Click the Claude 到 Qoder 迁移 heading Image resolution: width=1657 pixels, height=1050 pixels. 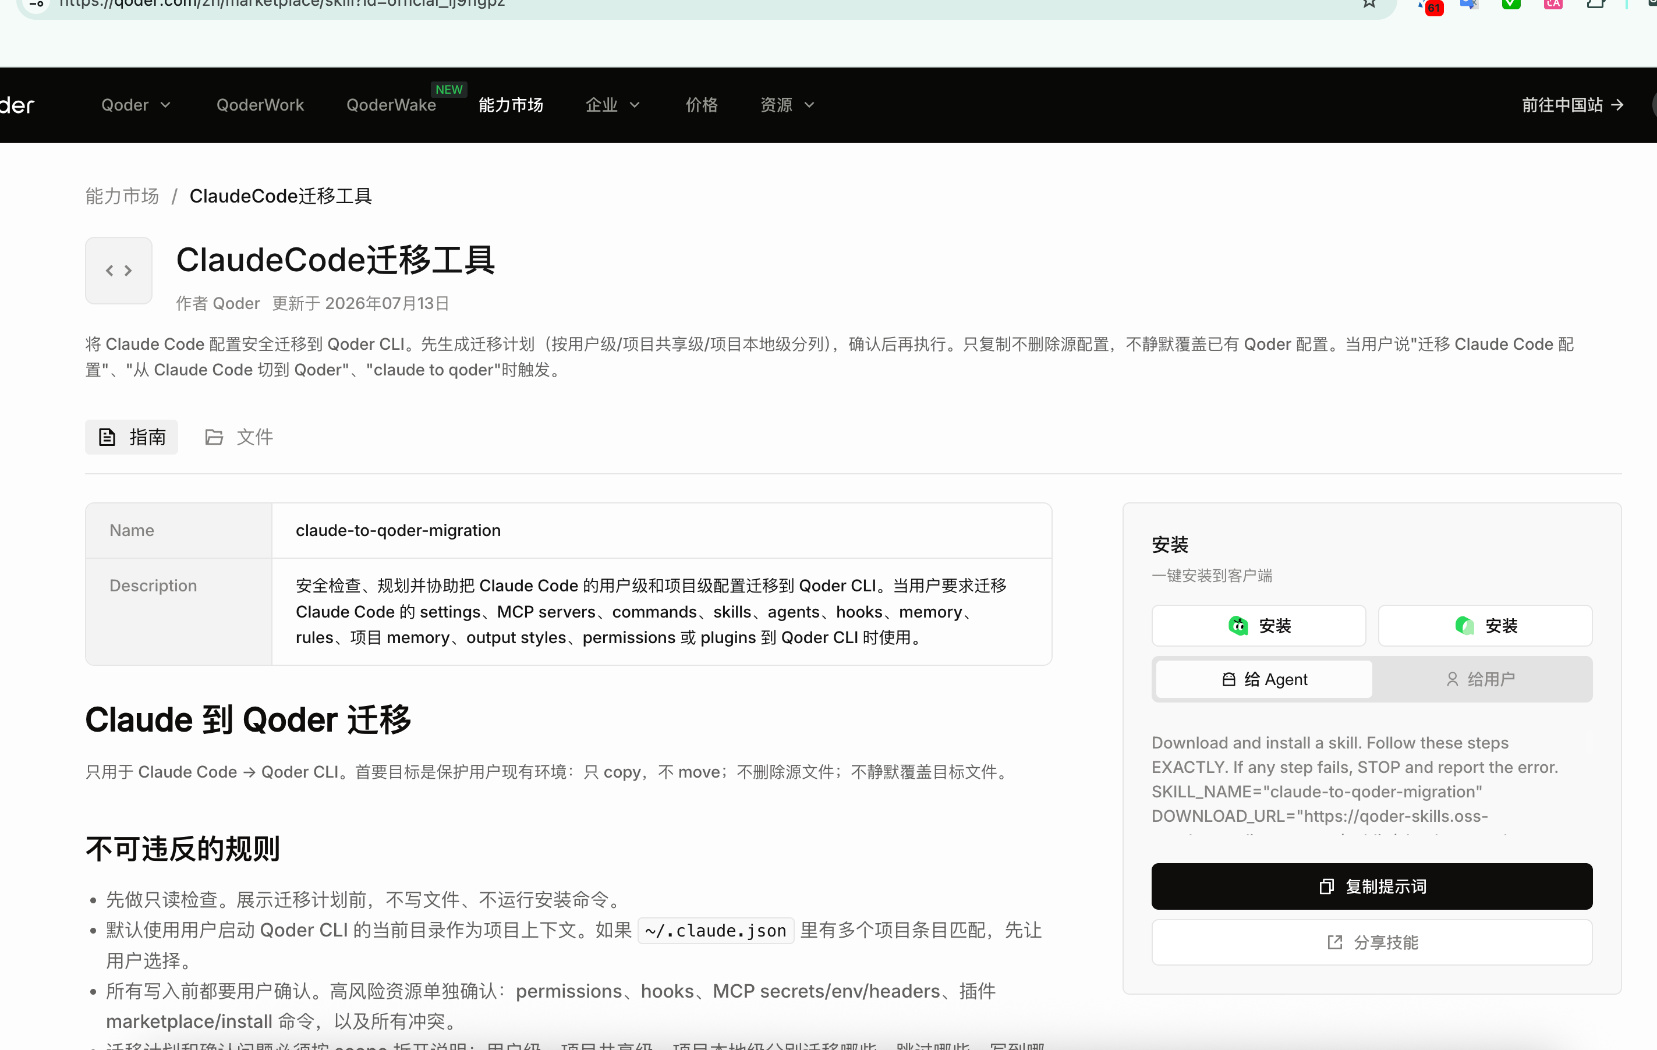coord(247,720)
